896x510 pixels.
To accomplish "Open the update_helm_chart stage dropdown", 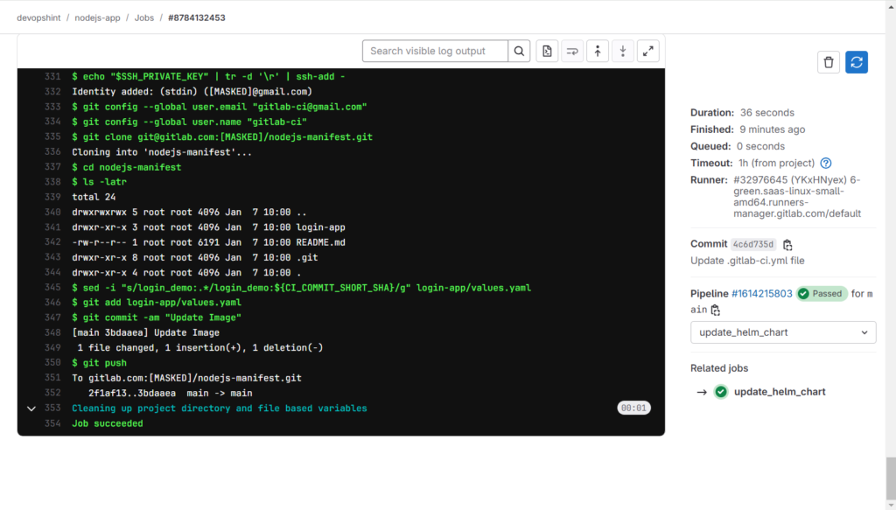I will coord(783,332).
